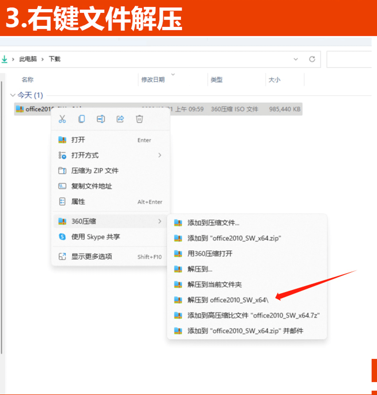Expand the 打开方式 submenu arrow
The image size is (377, 395).
pyautogui.click(x=160, y=155)
